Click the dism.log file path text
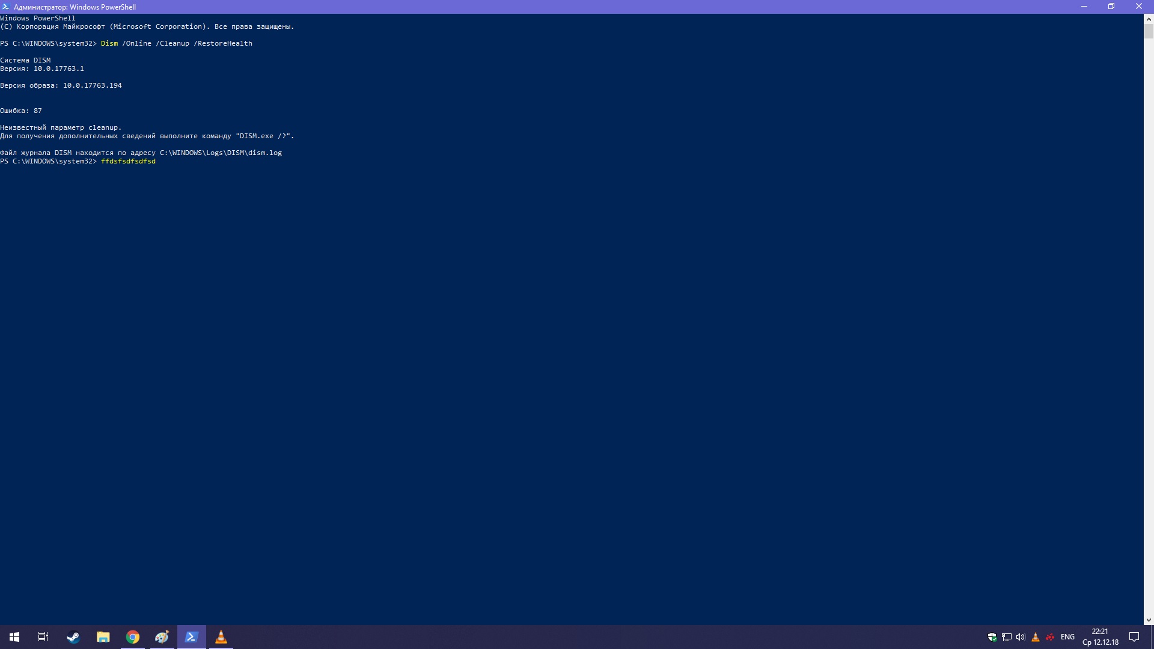 click(221, 153)
